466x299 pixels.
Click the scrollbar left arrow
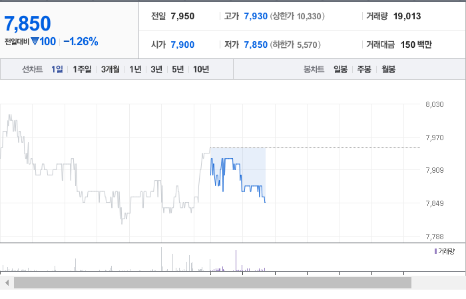pos(7,282)
